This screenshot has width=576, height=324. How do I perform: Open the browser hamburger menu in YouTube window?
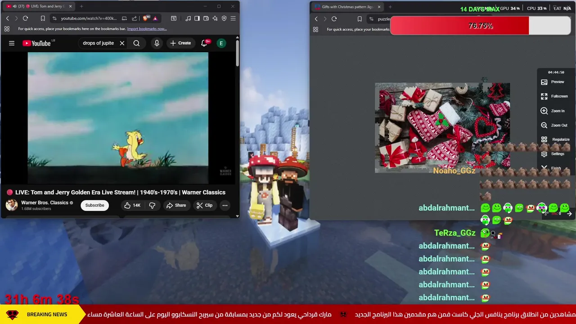point(233,18)
